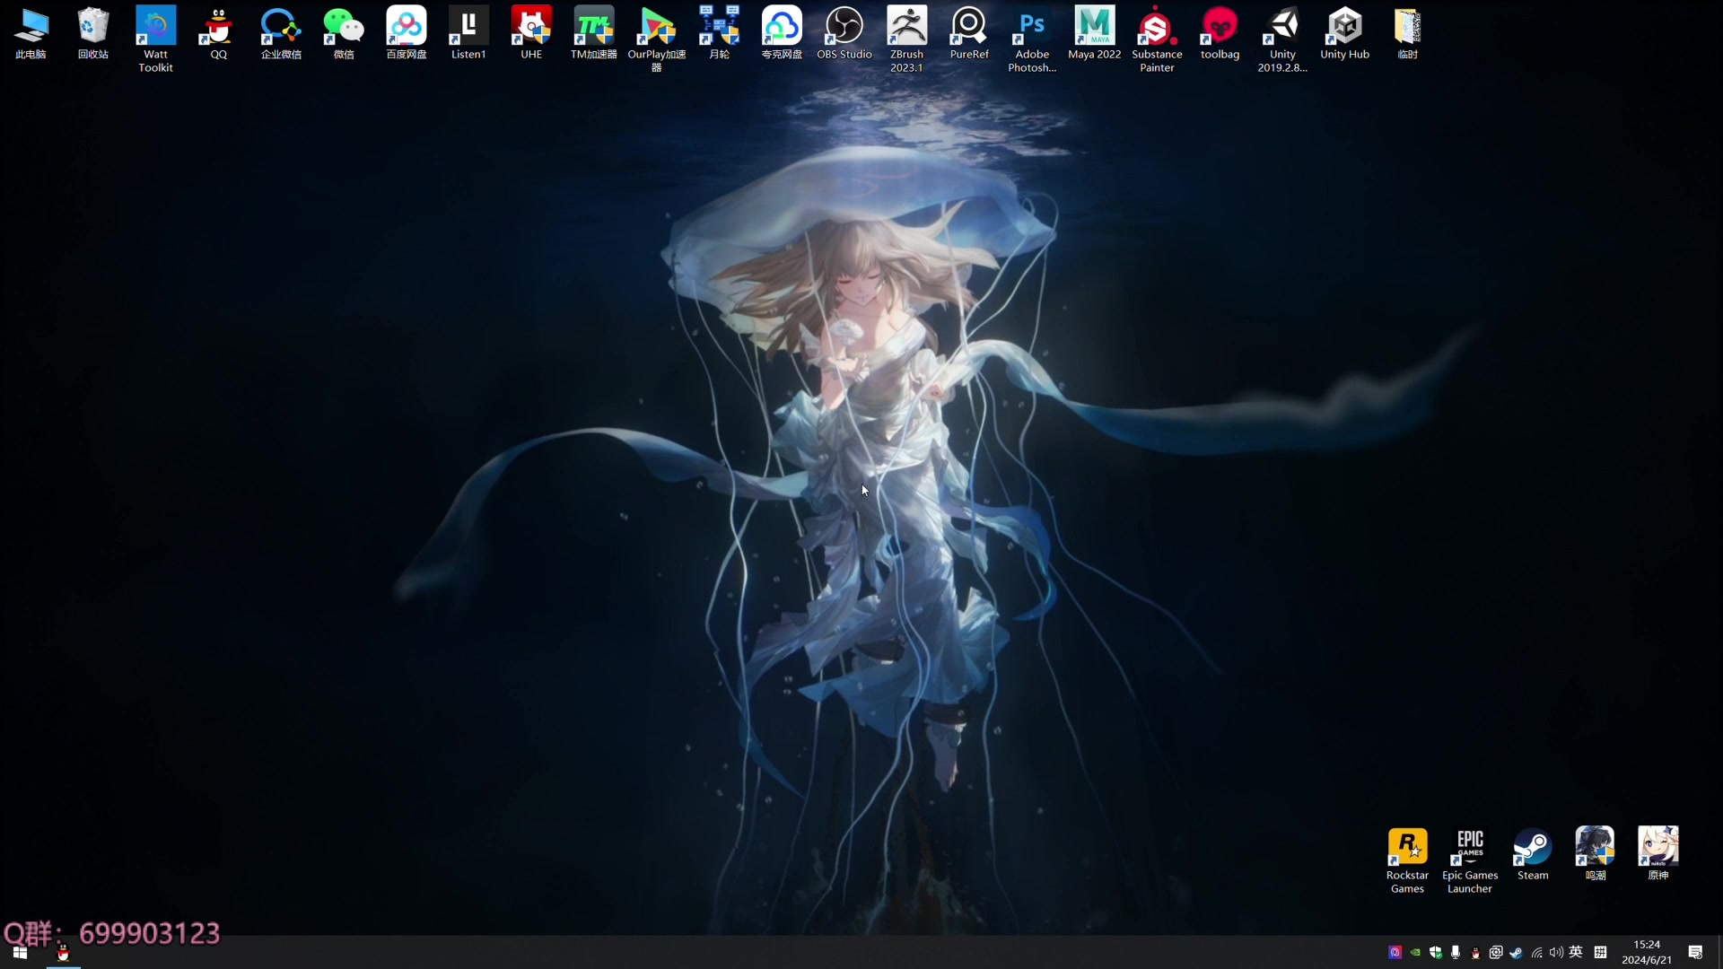Select the Unity 2019.2.8 shortcut
1723x969 pixels.
coord(1282,40)
